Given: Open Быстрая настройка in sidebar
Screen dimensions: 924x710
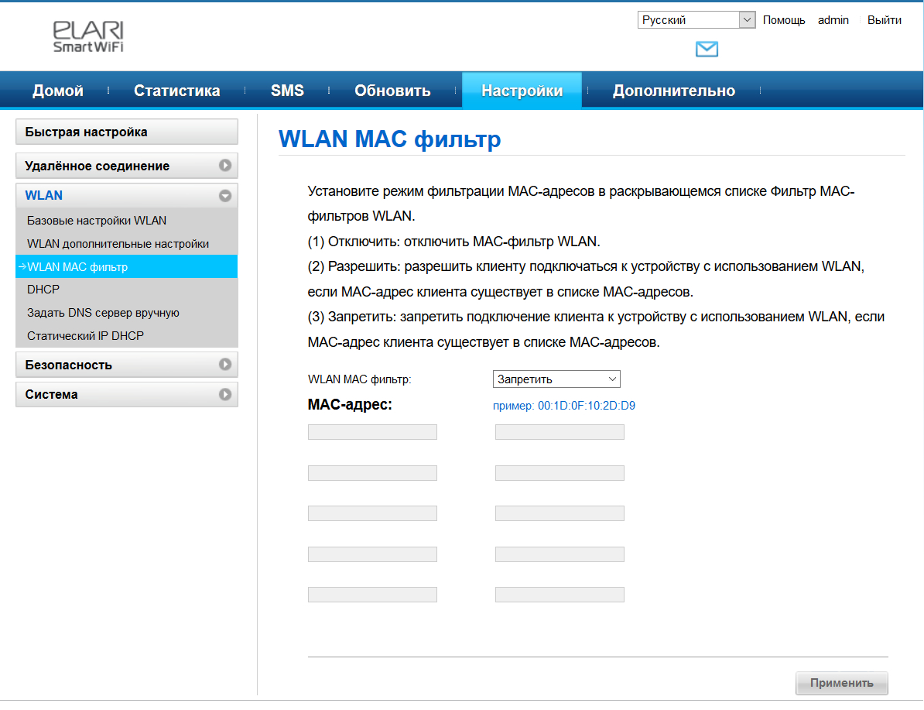Looking at the screenshot, I should click(126, 132).
